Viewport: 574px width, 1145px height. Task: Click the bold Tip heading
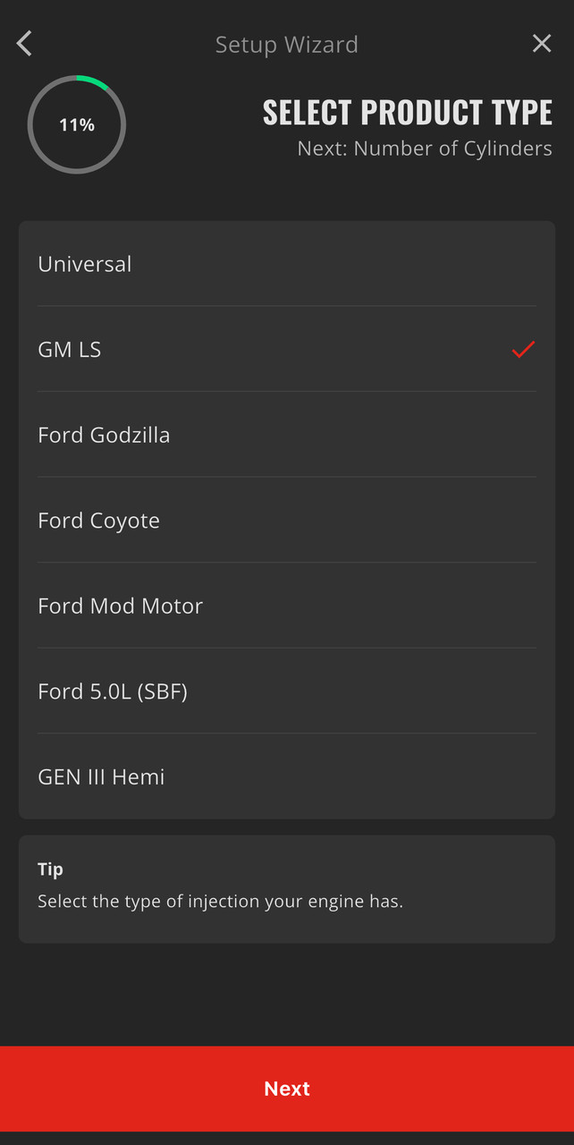(x=50, y=869)
